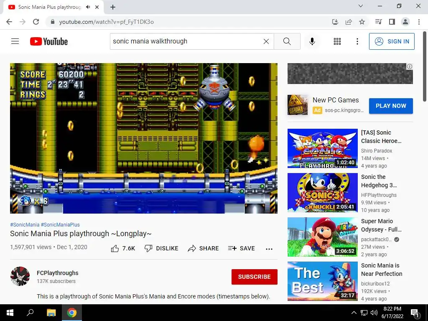Open the #SonicManiaPlus hashtag link
This screenshot has width=428, height=321.
[x=60, y=224]
